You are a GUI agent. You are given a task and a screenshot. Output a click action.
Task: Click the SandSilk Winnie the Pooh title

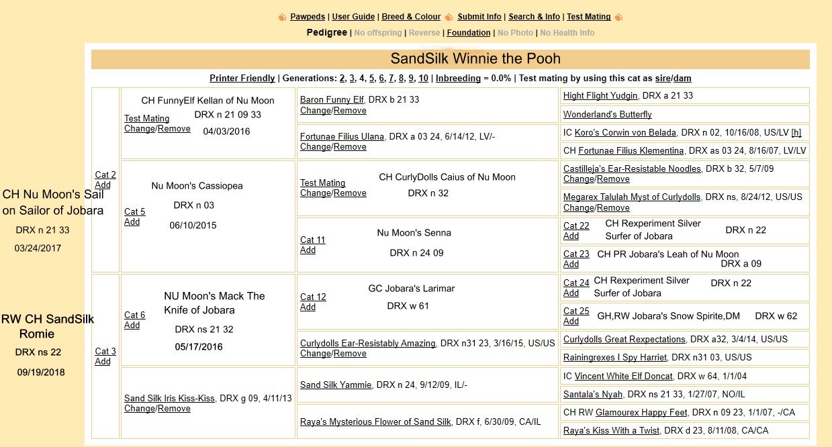click(475, 58)
